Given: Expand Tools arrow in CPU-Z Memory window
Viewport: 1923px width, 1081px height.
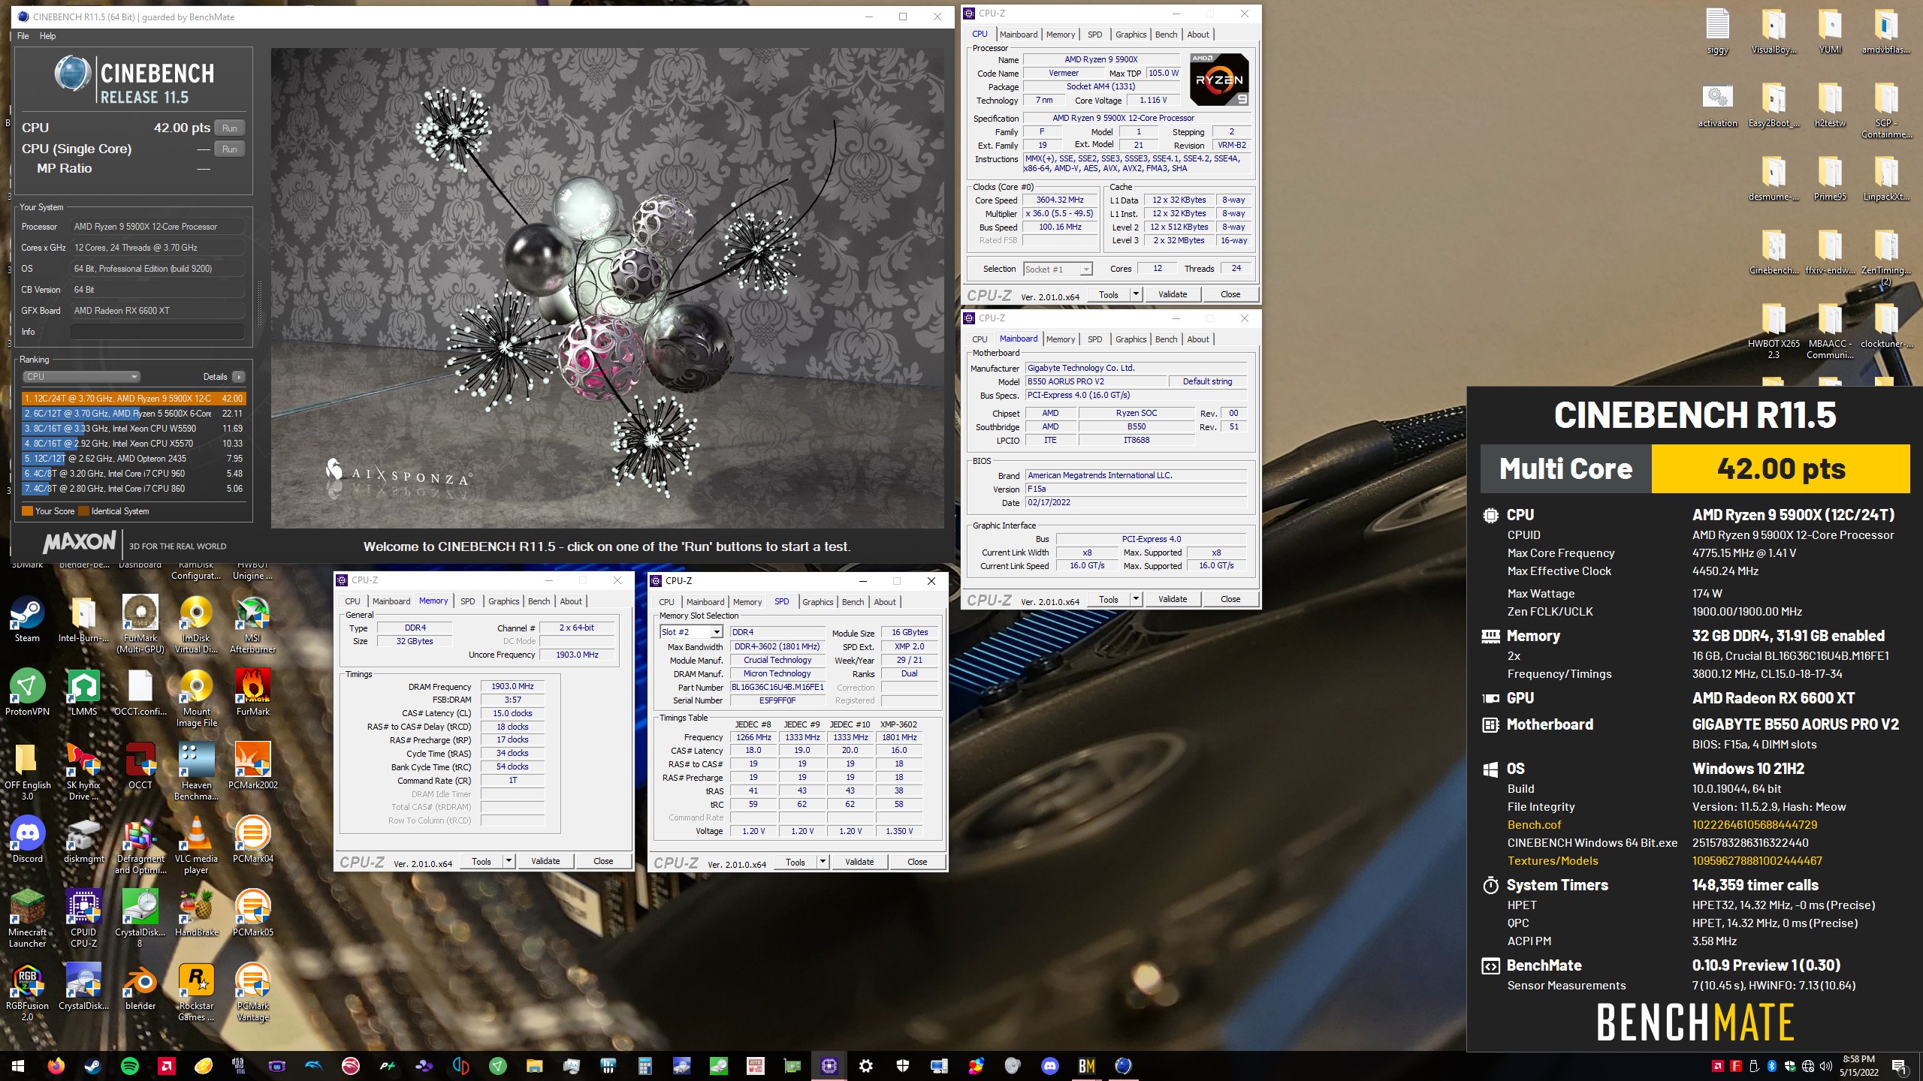Looking at the screenshot, I should click(x=509, y=861).
